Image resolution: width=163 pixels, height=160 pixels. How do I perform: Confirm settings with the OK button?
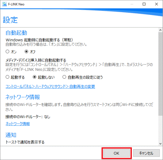tap(117, 153)
